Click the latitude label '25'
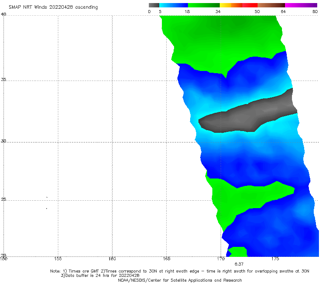The height and width of the screenshot is (283, 322). [3, 199]
